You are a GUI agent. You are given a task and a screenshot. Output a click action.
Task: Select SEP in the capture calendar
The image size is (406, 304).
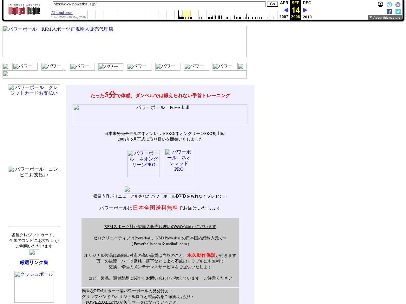pyautogui.click(x=295, y=3)
